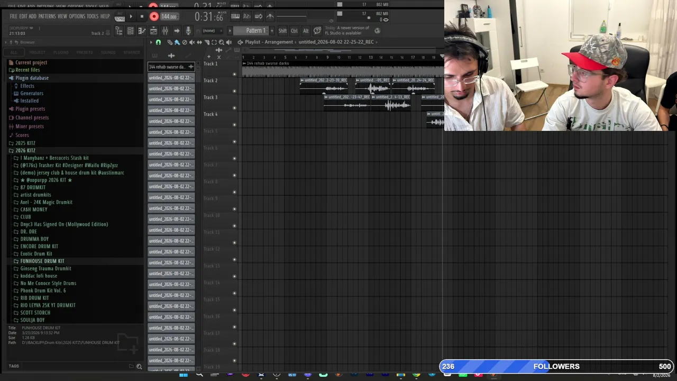Screen dimensions: 677x381
Task: Open the FILE menu
Action: [13, 16]
